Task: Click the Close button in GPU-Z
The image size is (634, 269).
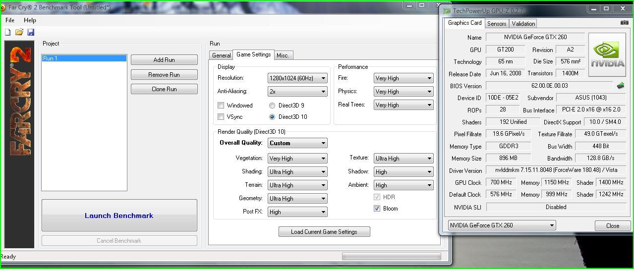Action: coord(612,226)
